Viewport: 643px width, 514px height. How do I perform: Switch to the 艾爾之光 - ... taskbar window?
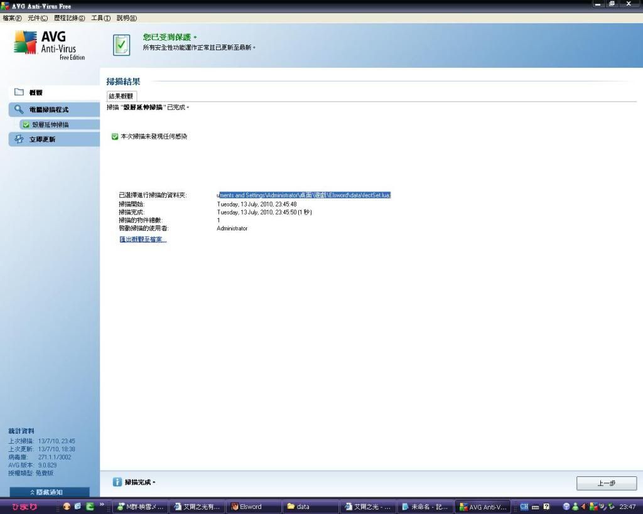coord(368,506)
